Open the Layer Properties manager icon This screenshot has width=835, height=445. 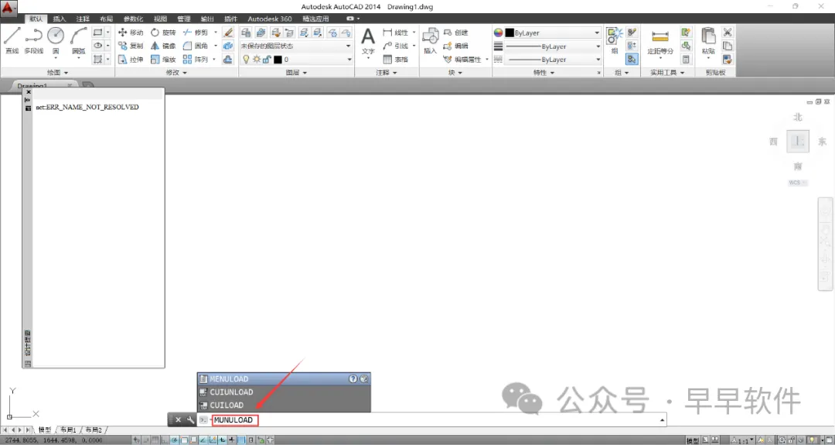coord(246,33)
